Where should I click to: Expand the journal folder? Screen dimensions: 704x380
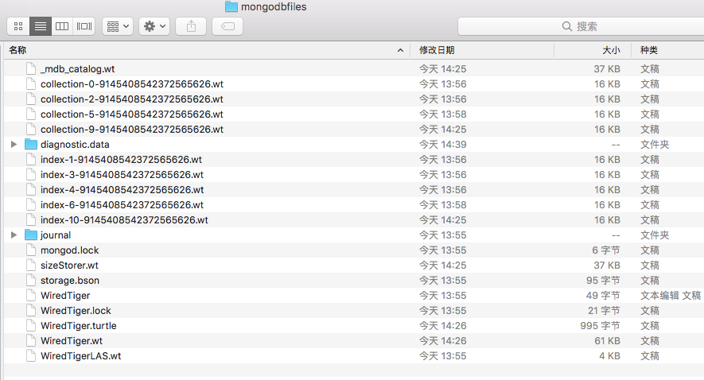pyautogui.click(x=14, y=235)
